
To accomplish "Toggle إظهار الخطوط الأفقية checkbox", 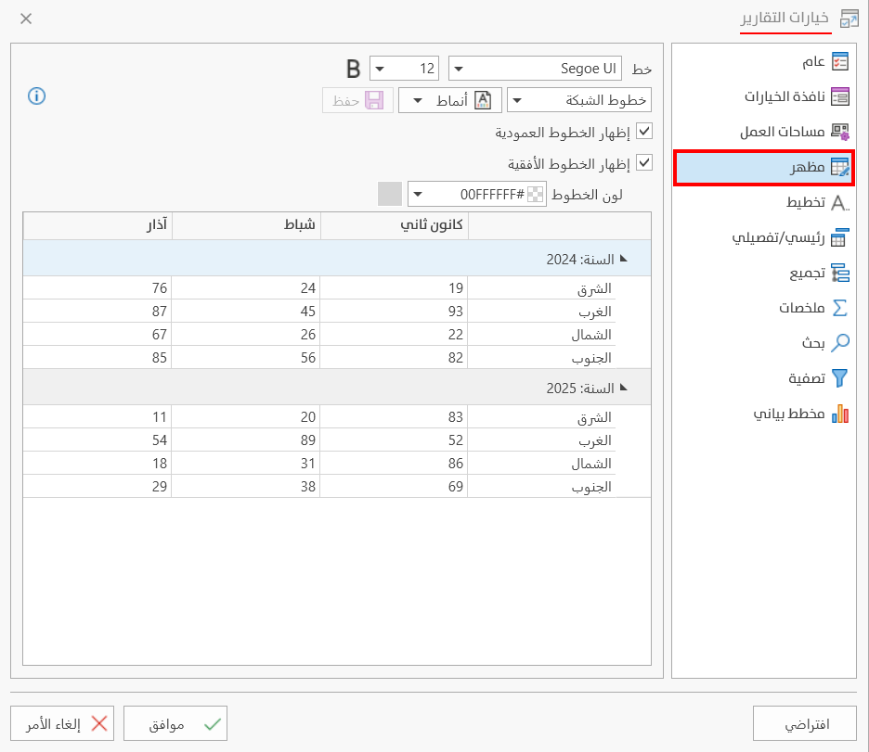I will click(644, 163).
